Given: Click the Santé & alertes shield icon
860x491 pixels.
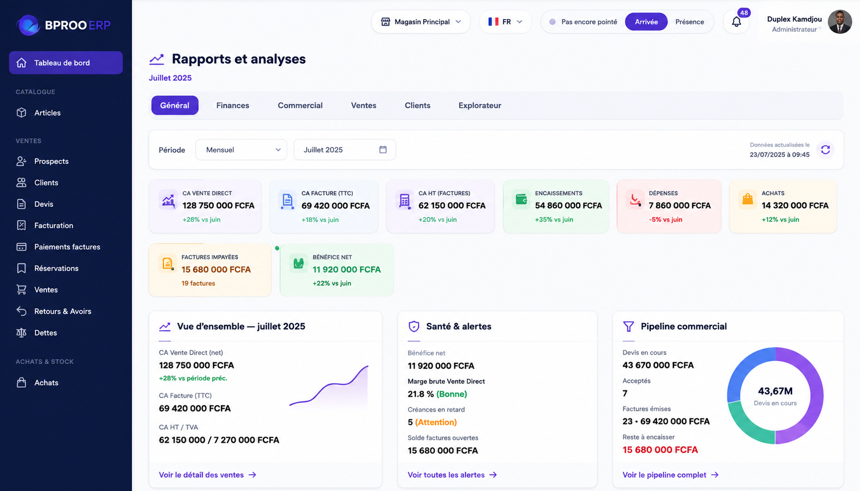Looking at the screenshot, I should (x=414, y=326).
